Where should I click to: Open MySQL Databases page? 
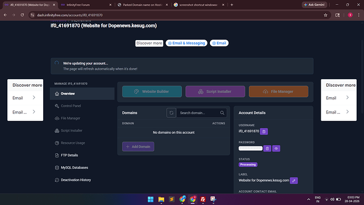pyautogui.click(x=82, y=167)
